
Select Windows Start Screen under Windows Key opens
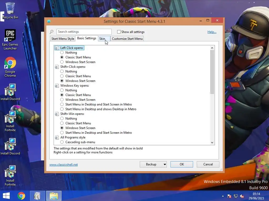coord(62,100)
